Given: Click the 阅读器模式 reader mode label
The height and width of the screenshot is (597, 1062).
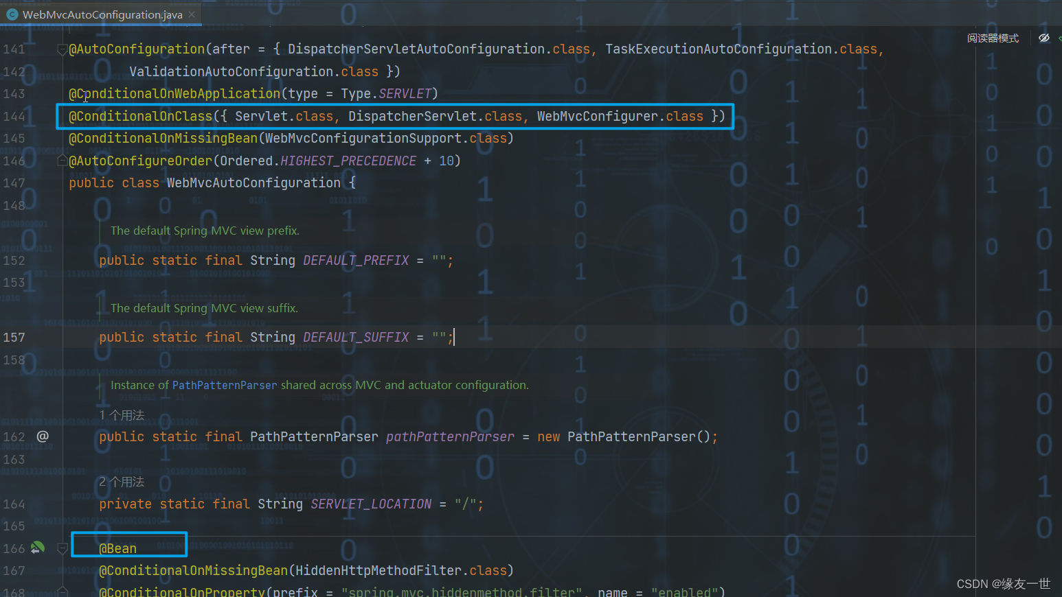Looking at the screenshot, I should tap(993, 38).
